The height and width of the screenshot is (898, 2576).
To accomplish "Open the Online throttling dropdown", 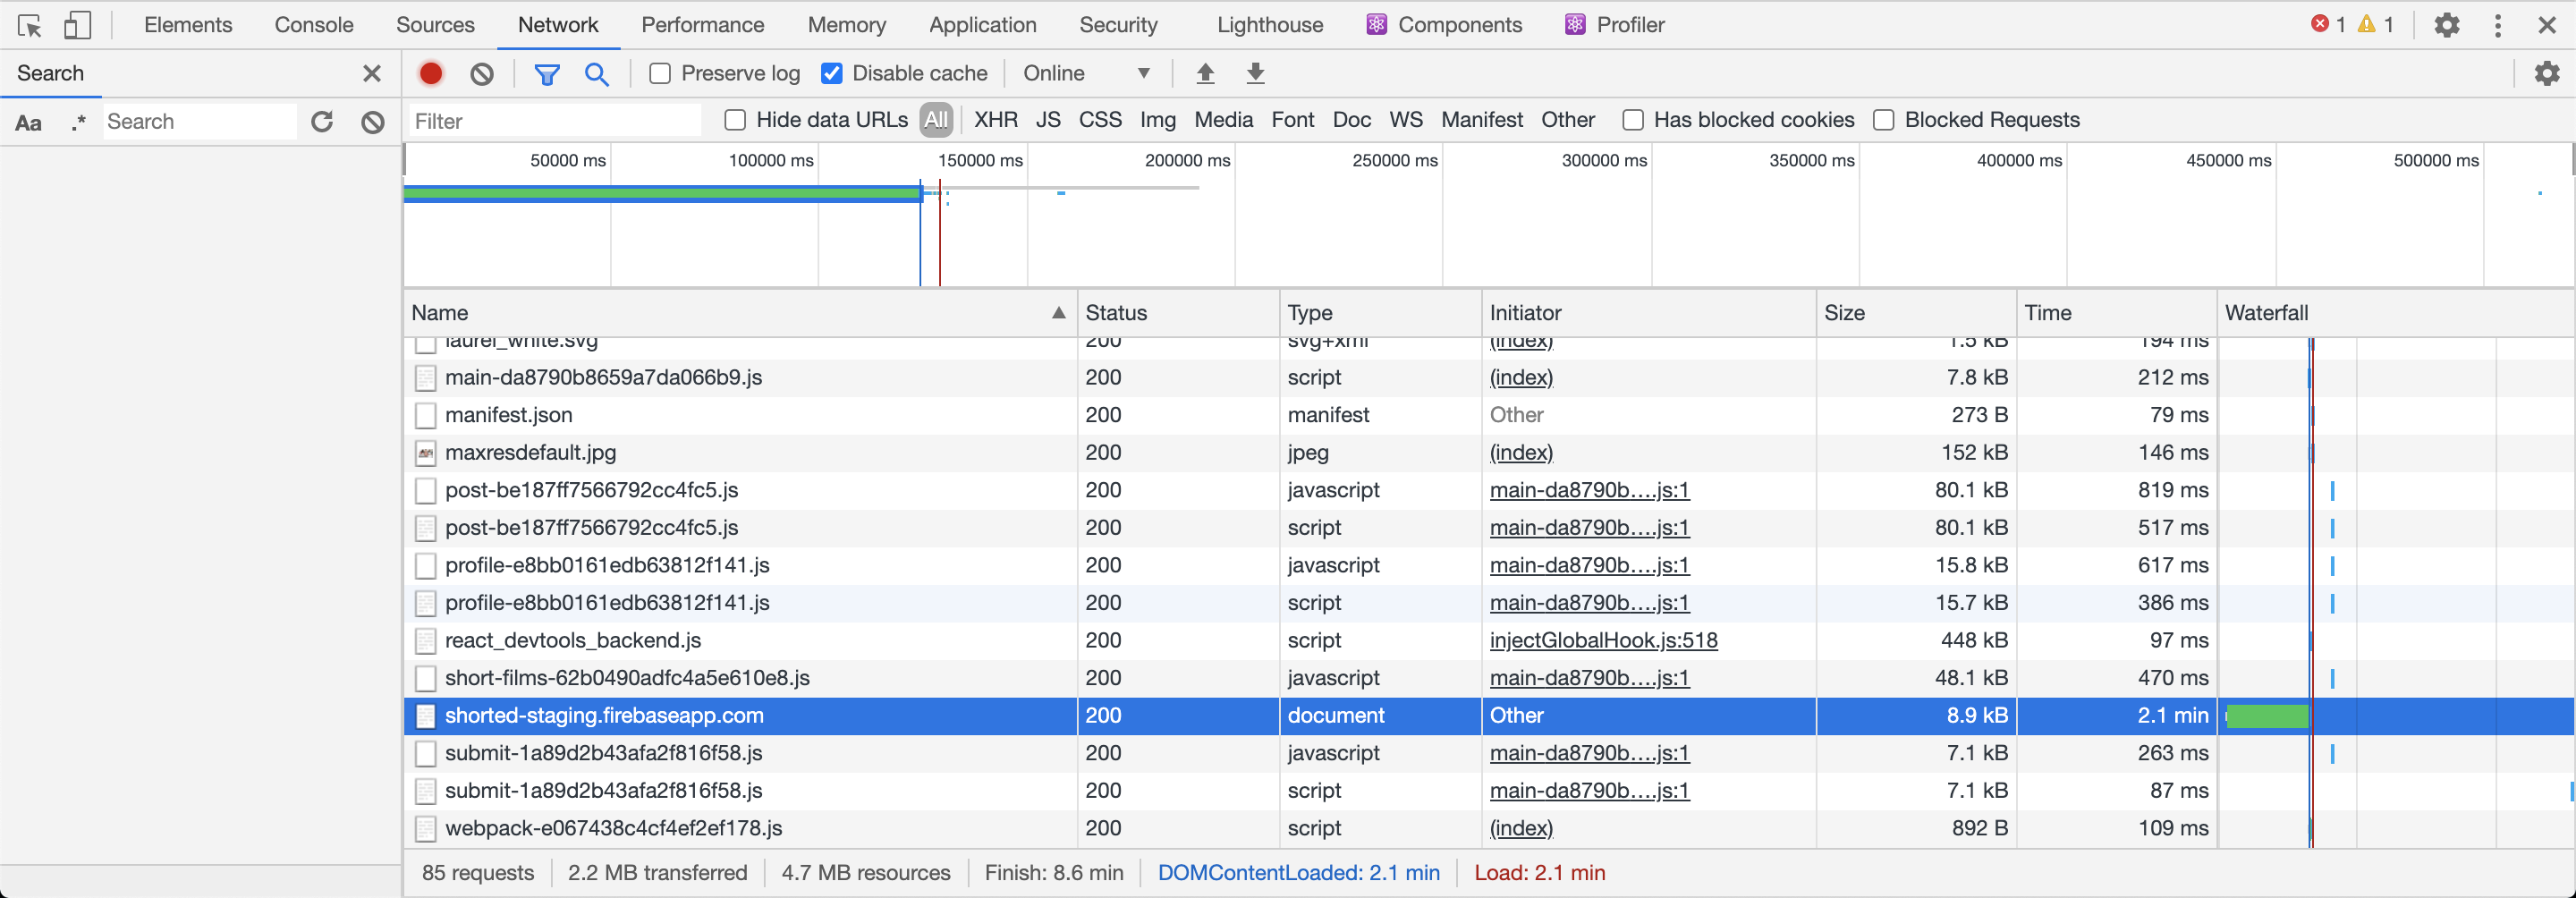I will [1086, 73].
